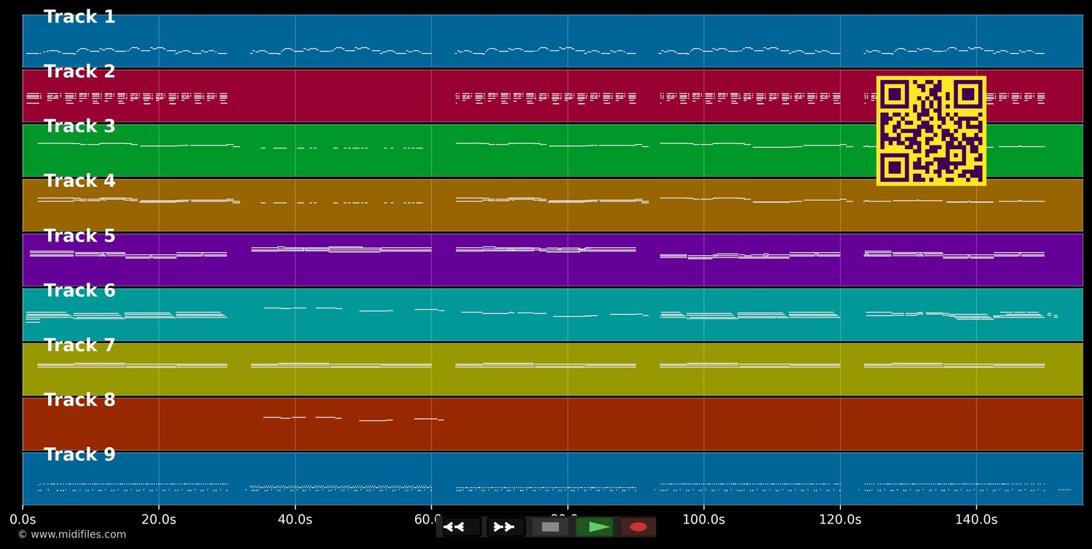The image size is (1092, 549).
Task: Select the Track 5 label
Action: click(x=79, y=236)
